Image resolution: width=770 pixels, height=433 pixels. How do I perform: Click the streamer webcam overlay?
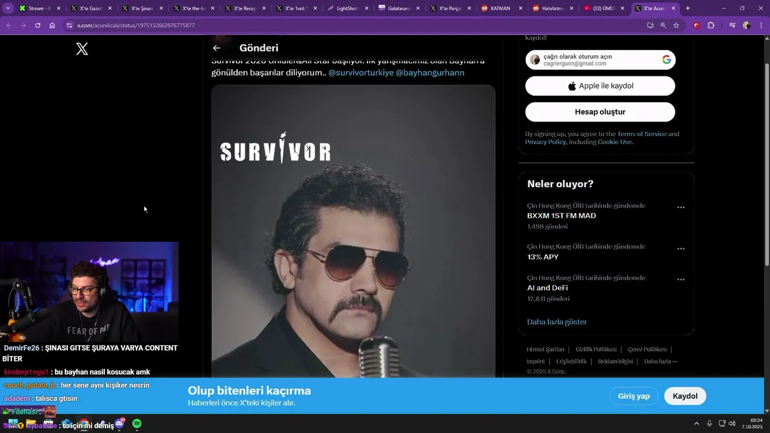pos(89,292)
